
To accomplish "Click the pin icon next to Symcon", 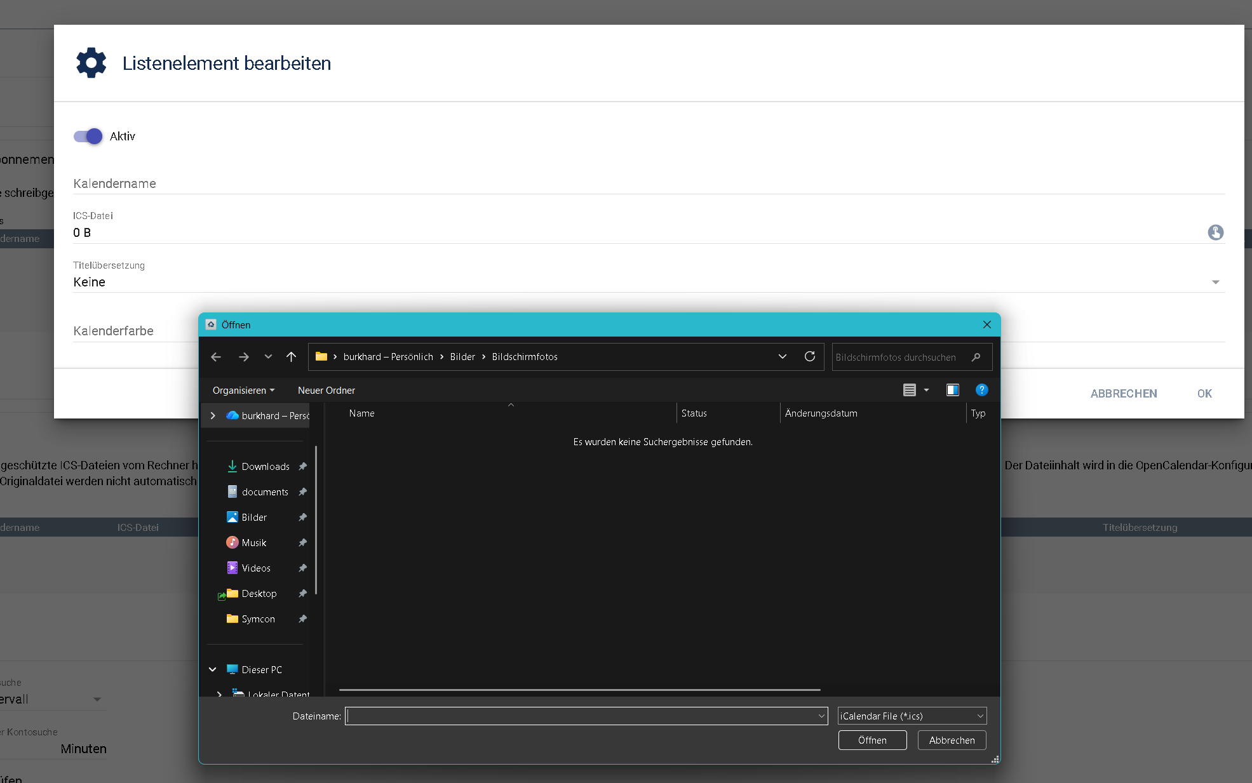I will pyautogui.click(x=302, y=619).
